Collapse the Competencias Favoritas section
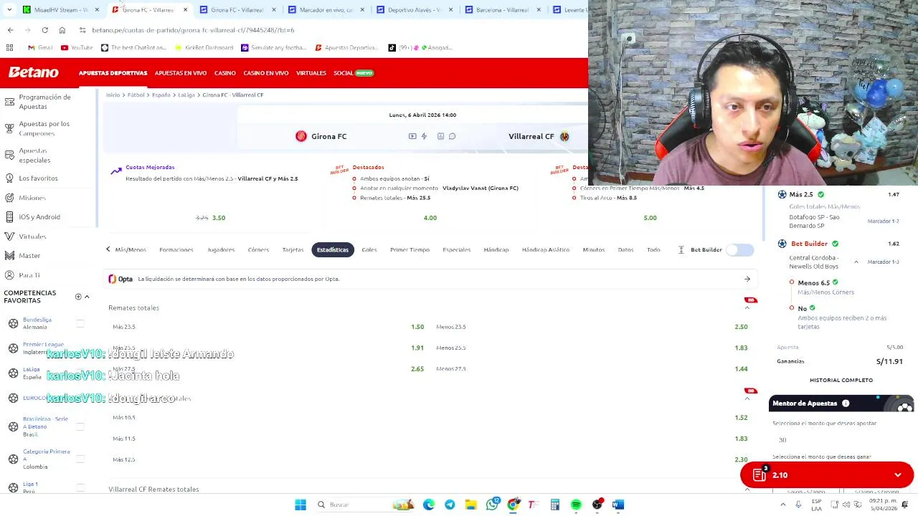Screen dimensions: 918x516 coord(87,297)
